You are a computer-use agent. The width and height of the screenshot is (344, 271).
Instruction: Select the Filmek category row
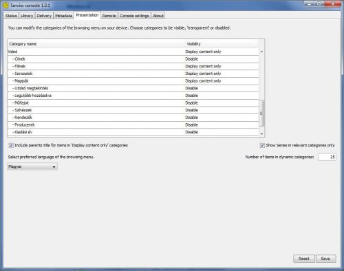pyautogui.click(x=133, y=66)
